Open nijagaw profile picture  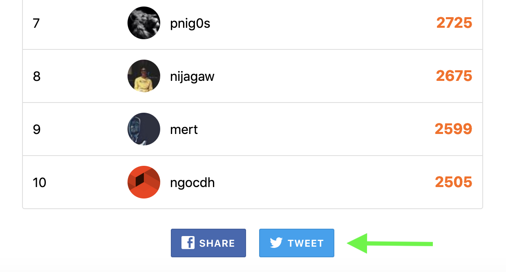click(144, 76)
